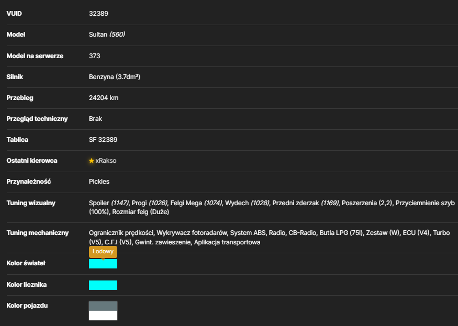The height and width of the screenshot is (326, 458).
Task: Click the engine value Benzyna (3.7dm³)
Action: click(115, 77)
